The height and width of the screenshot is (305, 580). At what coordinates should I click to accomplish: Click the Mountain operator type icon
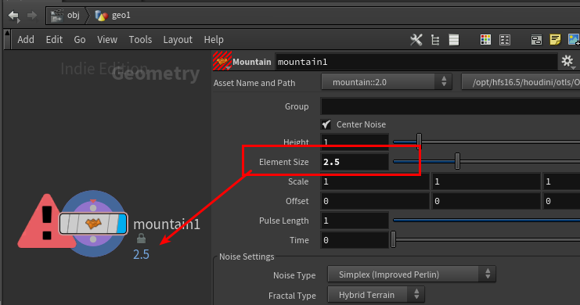[x=222, y=61]
